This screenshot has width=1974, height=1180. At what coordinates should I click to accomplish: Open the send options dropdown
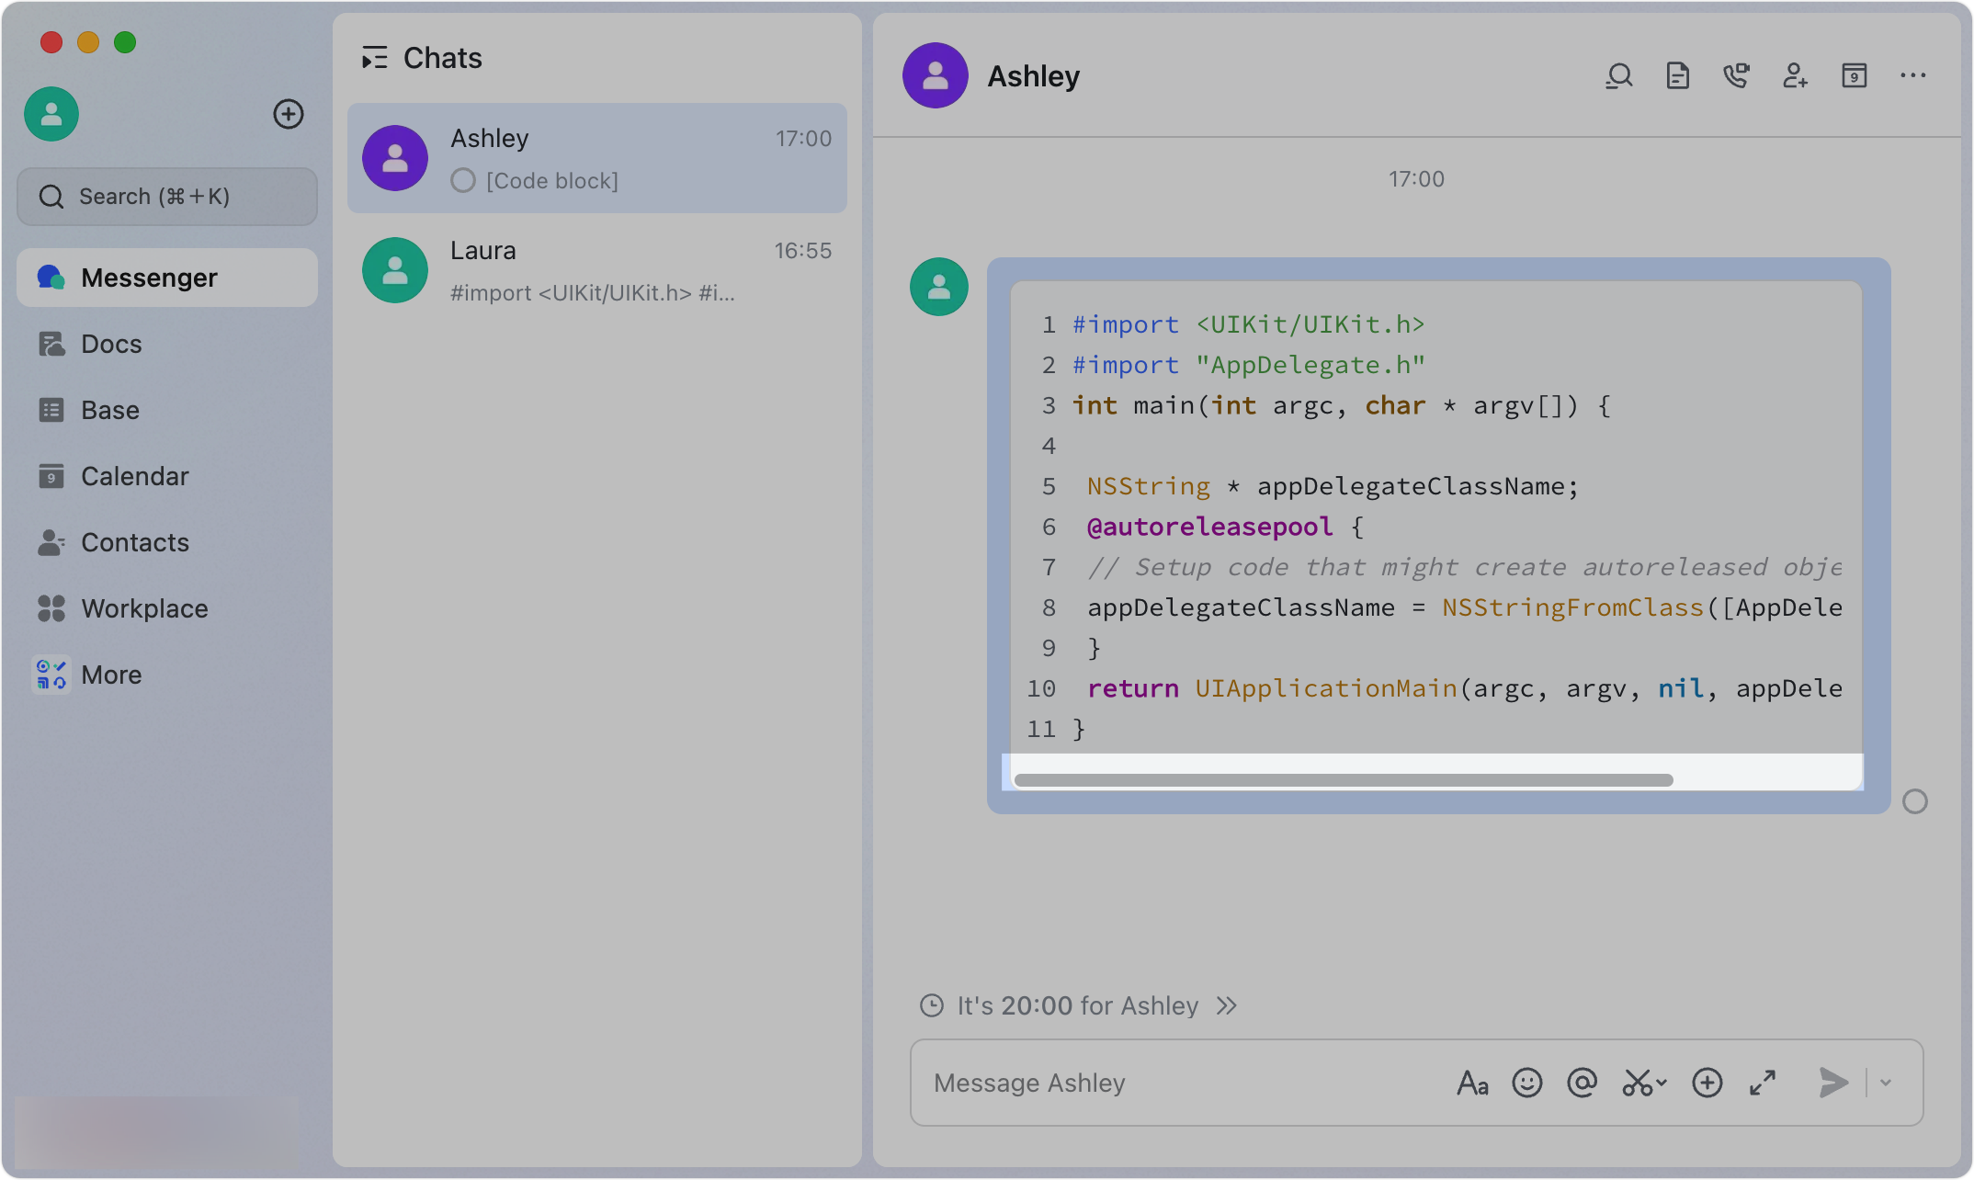click(x=1886, y=1083)
